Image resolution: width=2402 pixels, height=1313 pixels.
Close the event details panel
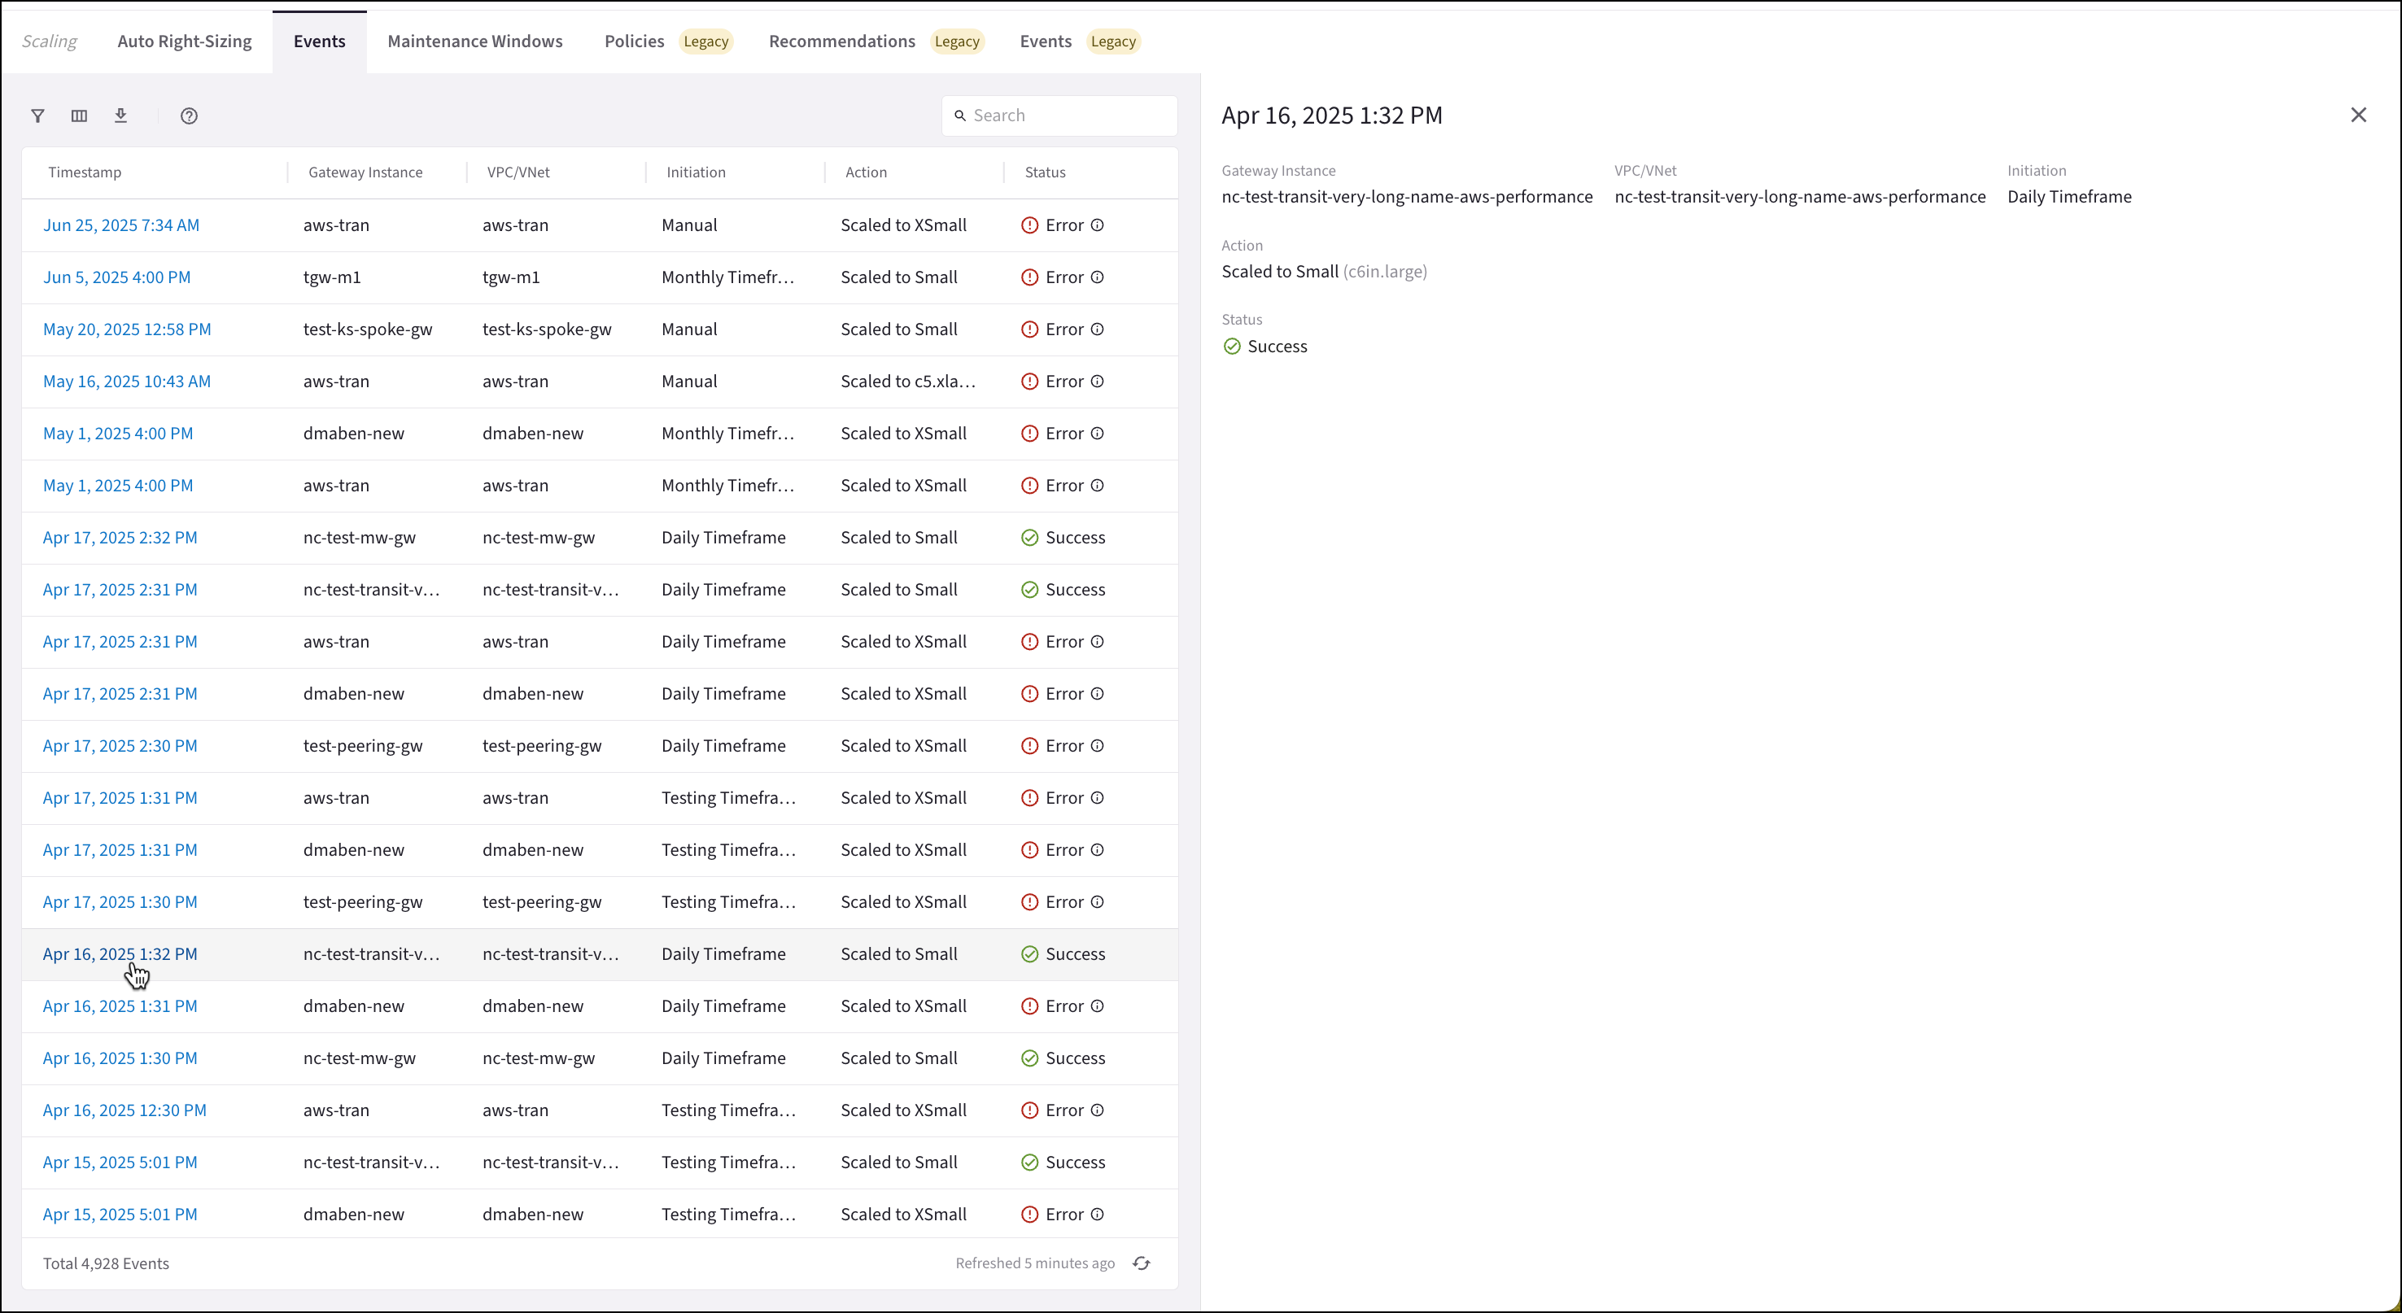(x=2358, y=115)
